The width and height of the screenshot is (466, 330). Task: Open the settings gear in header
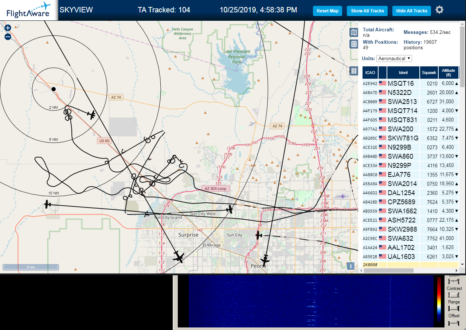pos(439,10)
